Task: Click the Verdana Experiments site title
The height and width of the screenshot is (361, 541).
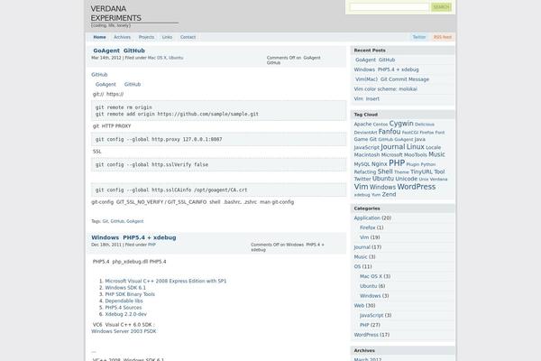Action: [116, 14]
